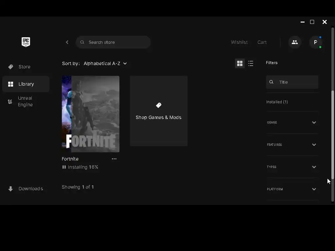Screen dimensions: 335x251
Task: Open Fortnite three-dot options menu
Action: [x=114, y=159]
